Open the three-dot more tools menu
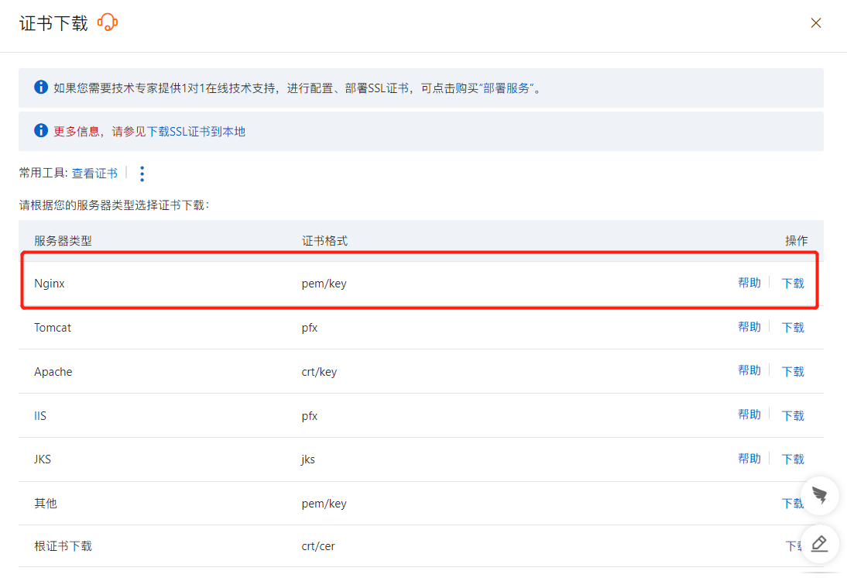Screen dimensions: 847x578 [142, 174]
